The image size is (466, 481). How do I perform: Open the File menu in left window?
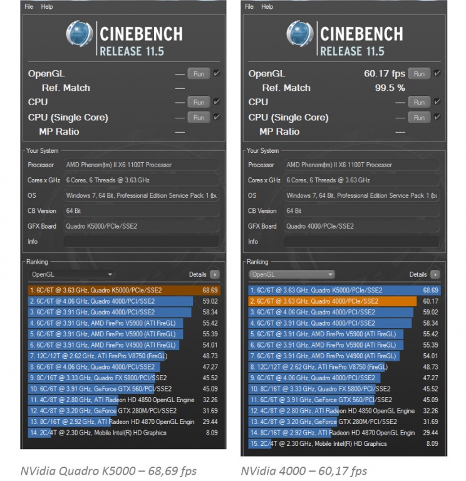tap(29, 6)
